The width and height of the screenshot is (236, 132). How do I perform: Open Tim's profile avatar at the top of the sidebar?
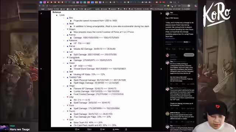coord(167,14)
